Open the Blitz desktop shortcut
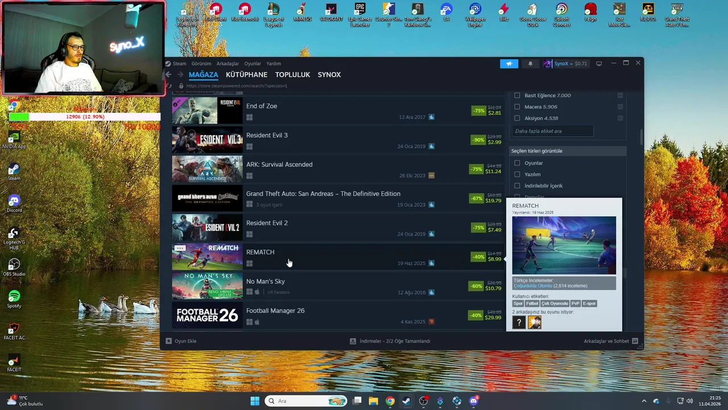Screen dimensions: 728x410 504,14
